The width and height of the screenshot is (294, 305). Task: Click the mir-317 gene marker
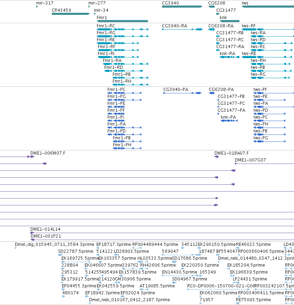37,7
